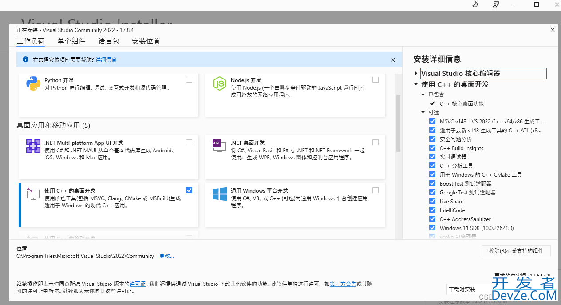Select C++ 核心桌面功能 included item
Screen dimensions: 561x305
pyautogui.click(x=462, y=103)
